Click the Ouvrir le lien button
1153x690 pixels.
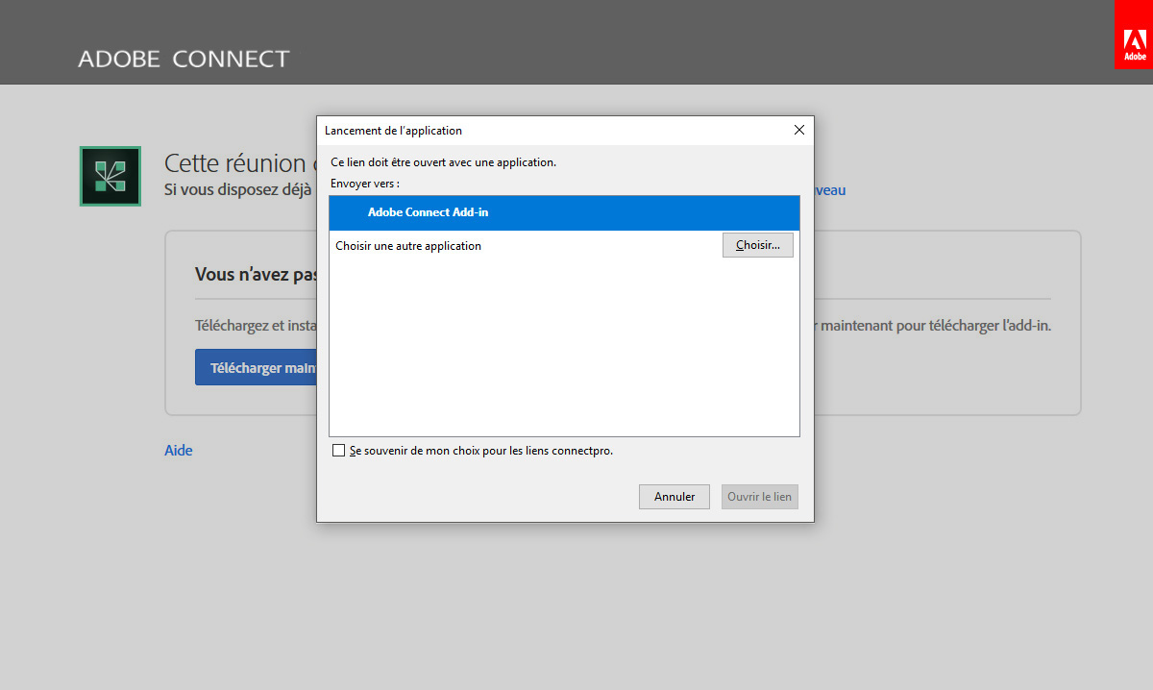coord(759,496)
